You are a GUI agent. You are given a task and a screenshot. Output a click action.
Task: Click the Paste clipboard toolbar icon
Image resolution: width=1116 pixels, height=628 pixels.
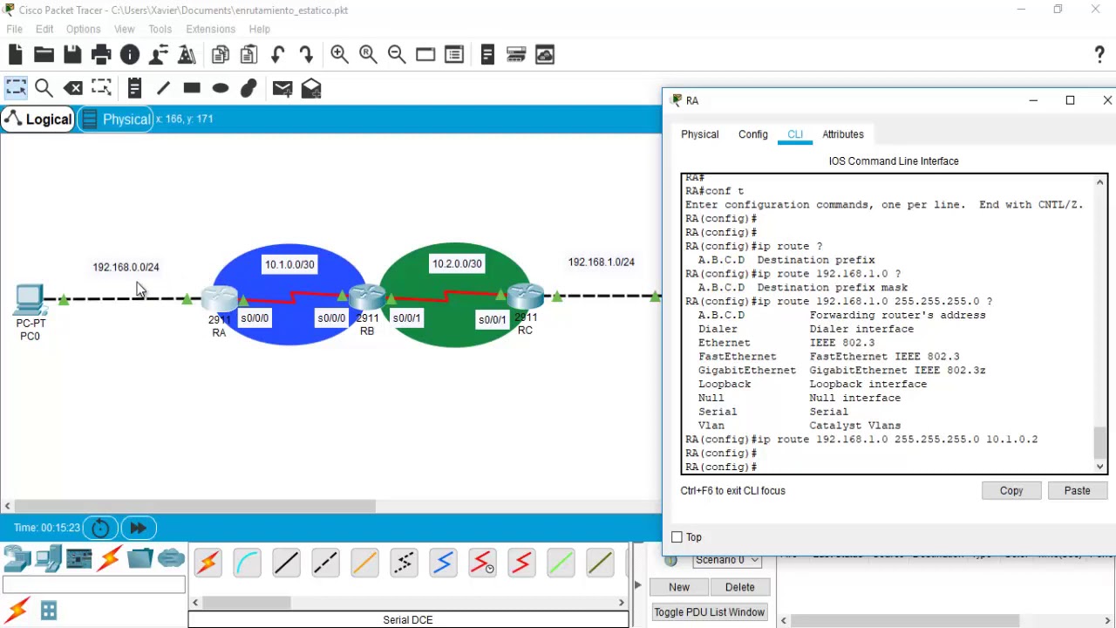pyautogui.click(x=249, y=55)
